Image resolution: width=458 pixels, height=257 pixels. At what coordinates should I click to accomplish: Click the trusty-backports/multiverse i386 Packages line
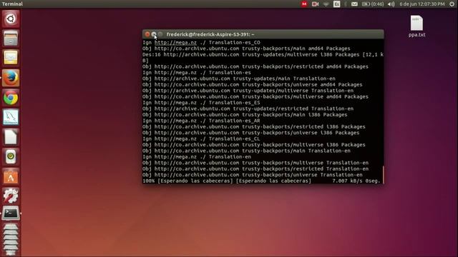point(254,145)
